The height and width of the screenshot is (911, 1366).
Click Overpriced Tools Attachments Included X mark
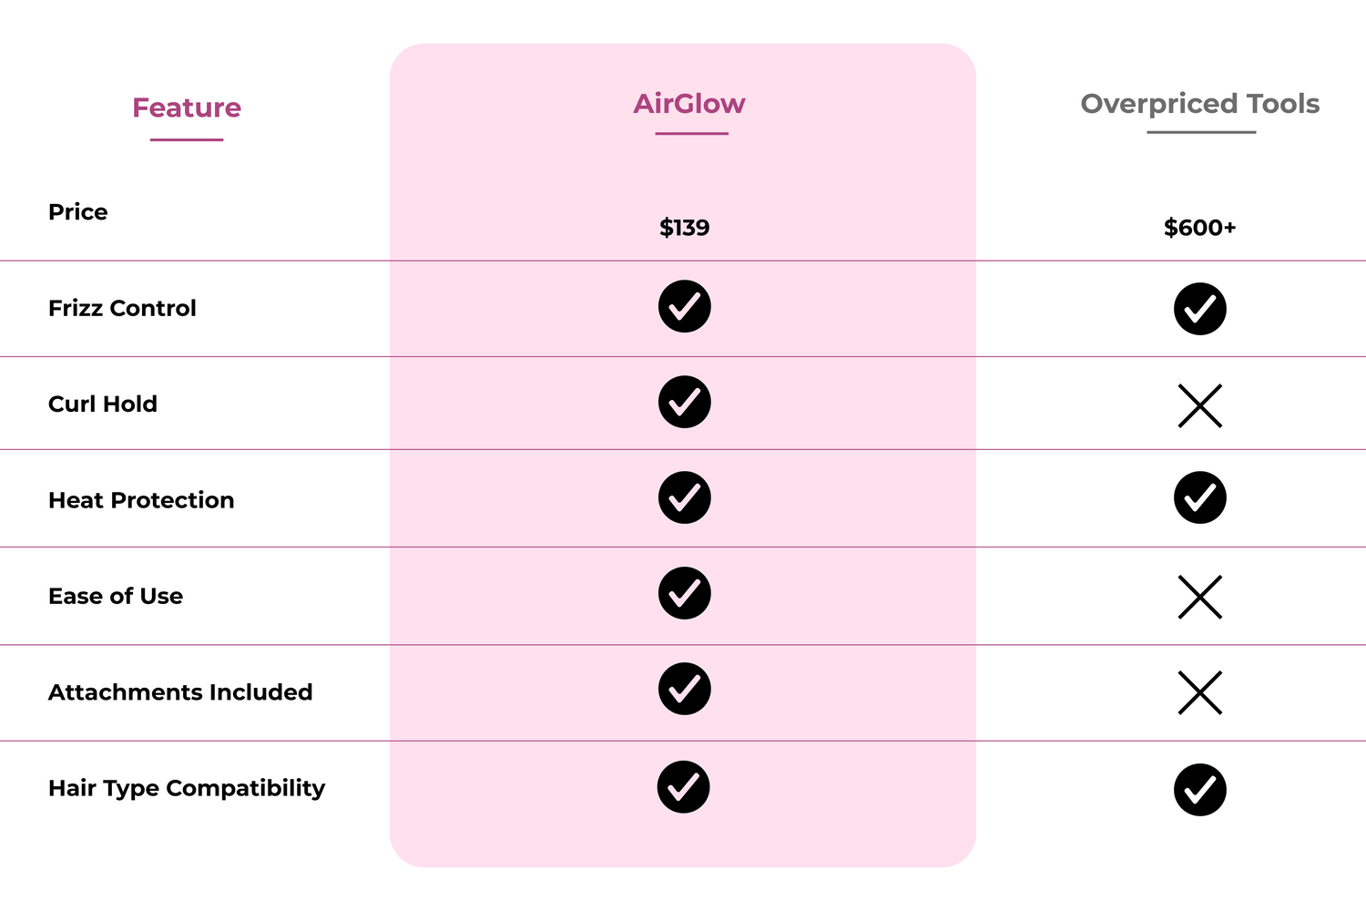click(x=1200, y=693)
